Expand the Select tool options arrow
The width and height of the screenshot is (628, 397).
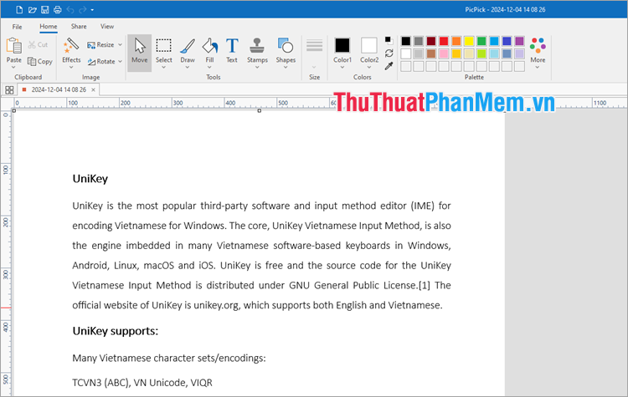click(x=164, y=67)
